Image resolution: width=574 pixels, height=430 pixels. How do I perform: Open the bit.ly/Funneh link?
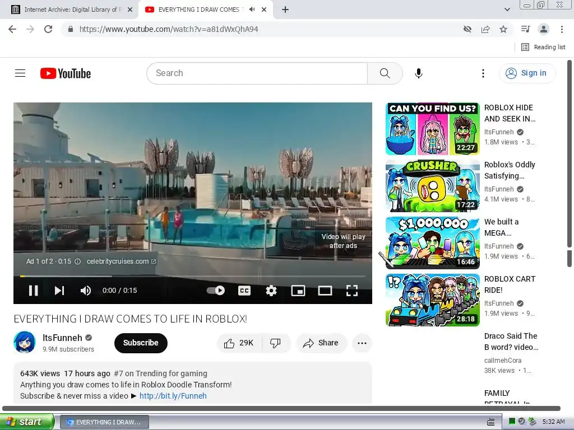[173, 396]
